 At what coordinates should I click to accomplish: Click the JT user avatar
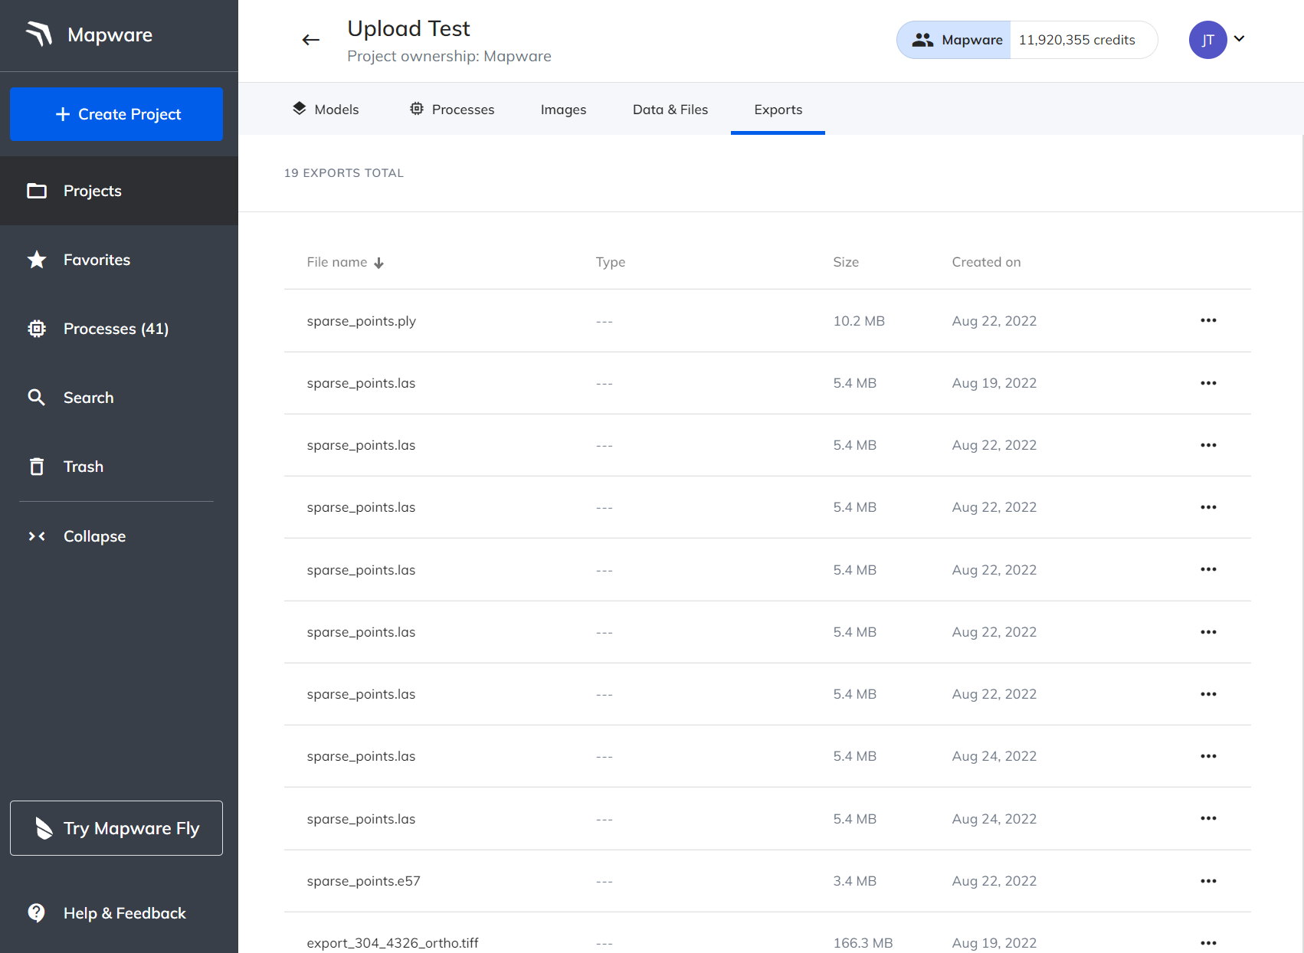(1207, 40)
